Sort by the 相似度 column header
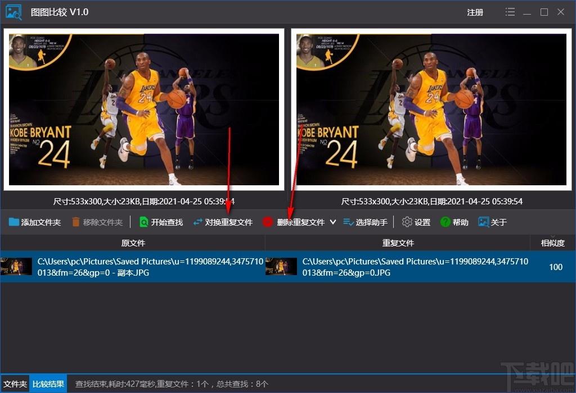The width and height of the screenshot is (576, 393). [x=552, y=243]
